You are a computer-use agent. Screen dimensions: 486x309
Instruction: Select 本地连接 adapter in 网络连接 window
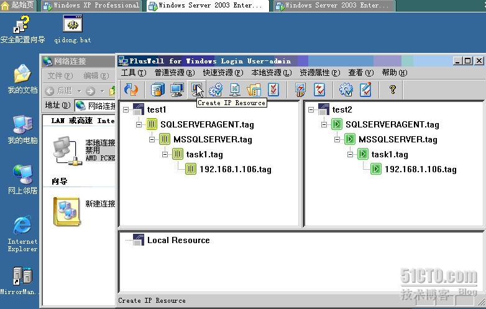(84, 150)
